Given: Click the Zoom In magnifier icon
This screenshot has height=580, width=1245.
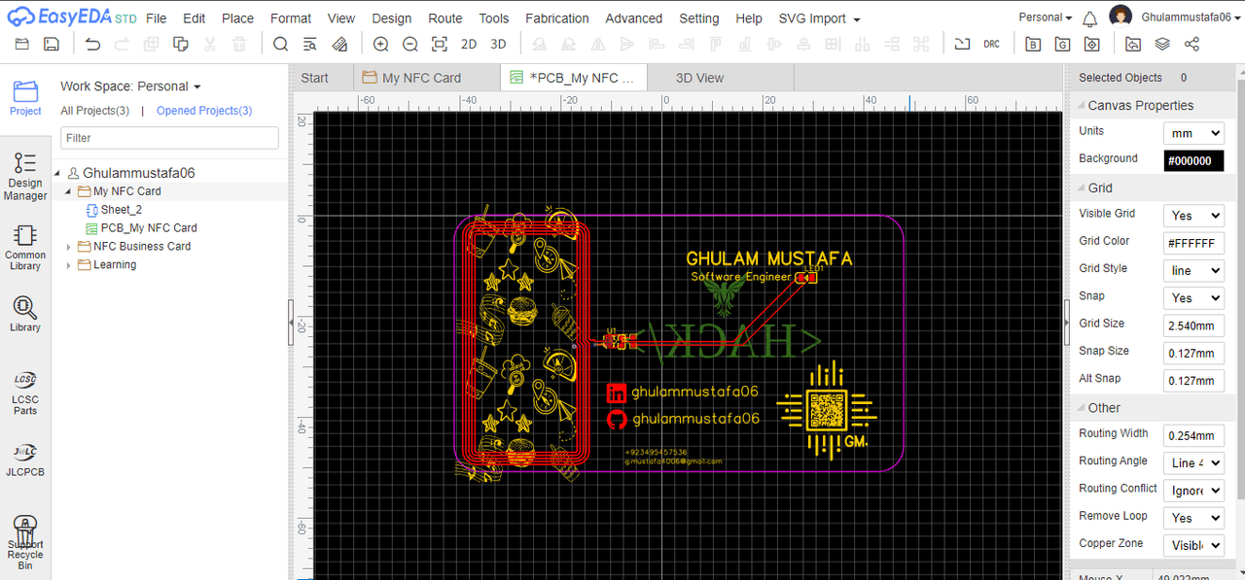Looking at the screenshot, I should (381, 44).
